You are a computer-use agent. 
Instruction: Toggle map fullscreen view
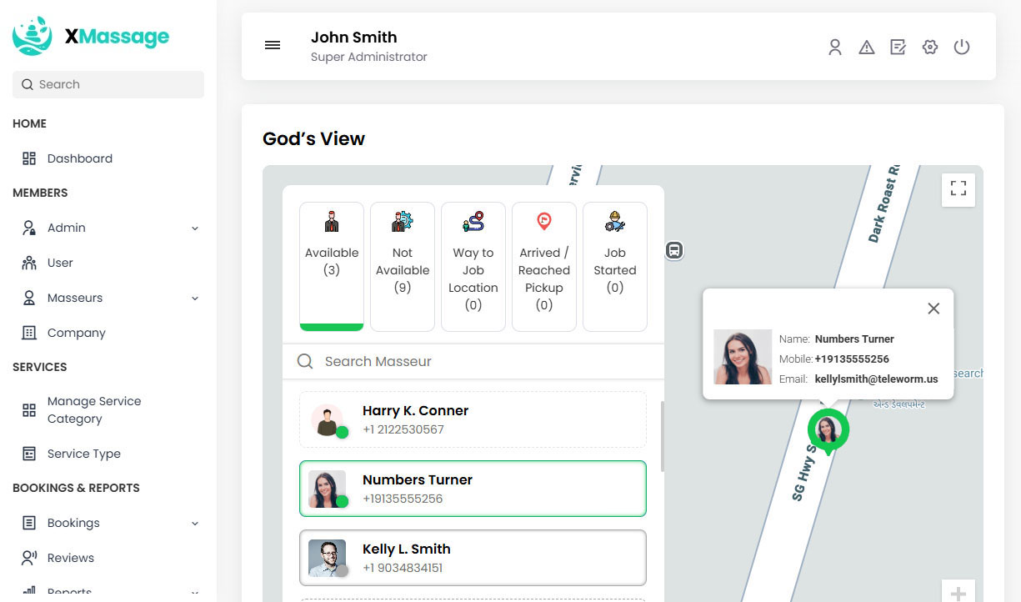point(958,189)
